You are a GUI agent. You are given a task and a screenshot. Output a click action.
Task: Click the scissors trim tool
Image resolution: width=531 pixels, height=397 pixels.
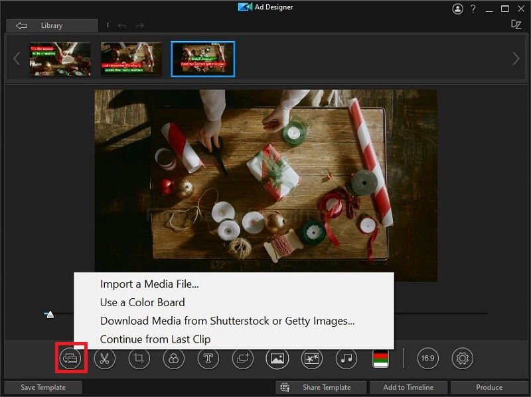(x=105, y=359)
